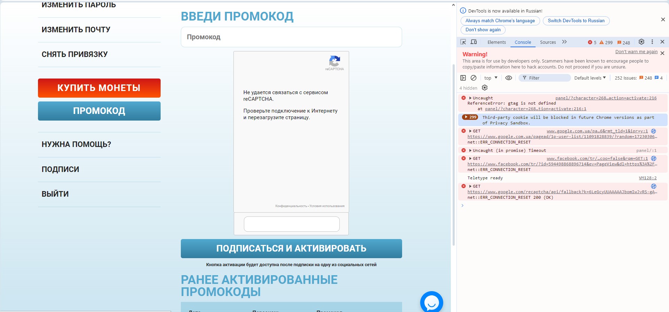Click the КУПИТЬ МОНЕТЫ button
Screen dimensions: 669x312
(x=99, y=88)
